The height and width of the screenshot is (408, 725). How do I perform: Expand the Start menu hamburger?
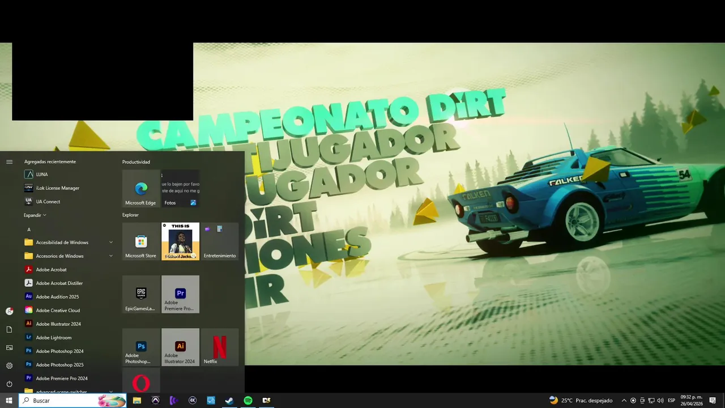[x=9, y=161]
